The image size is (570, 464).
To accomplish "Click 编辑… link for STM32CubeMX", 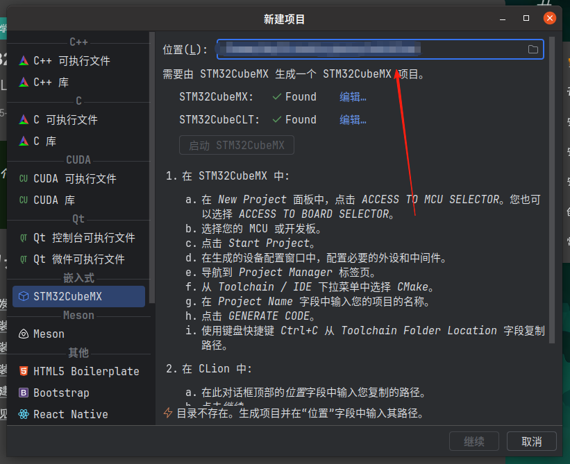I will point(353,97).
